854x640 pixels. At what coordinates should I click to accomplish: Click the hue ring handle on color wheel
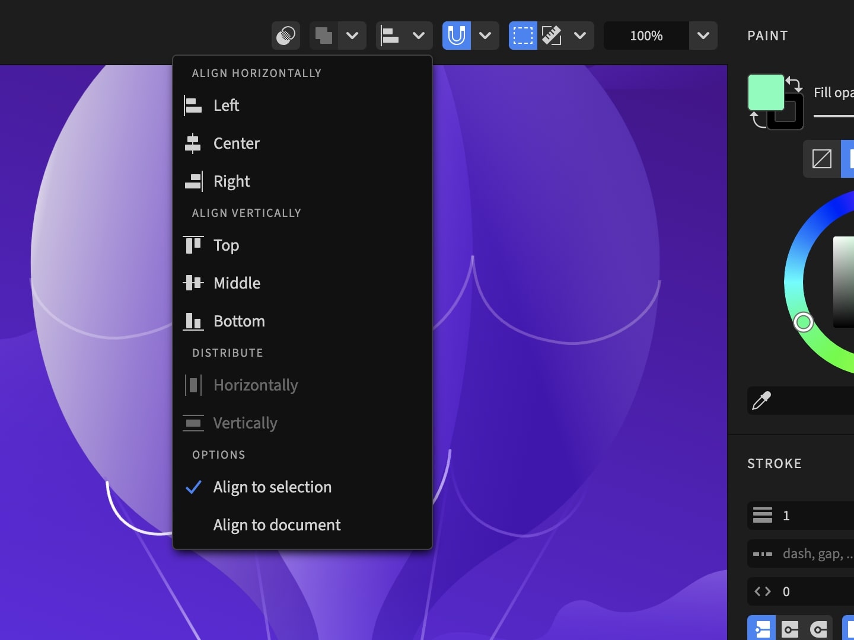(804, 322)
